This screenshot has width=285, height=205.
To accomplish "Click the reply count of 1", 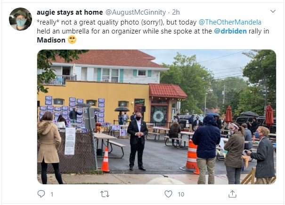I will point(52,195).
